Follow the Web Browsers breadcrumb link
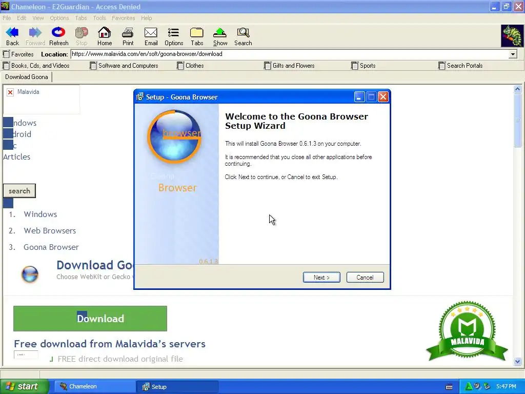The height and width of the screenshot is (394, 525). (50, 230)
